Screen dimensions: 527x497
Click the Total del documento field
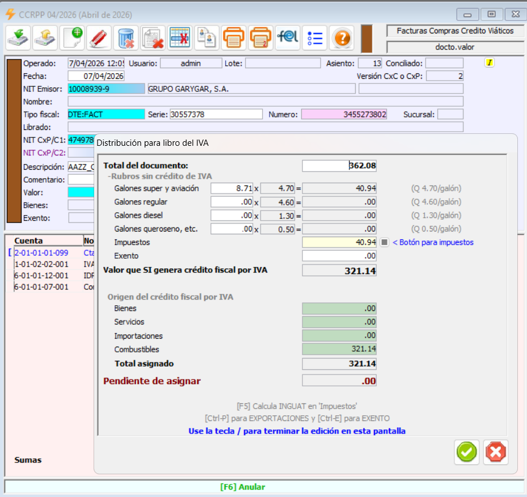339,166
